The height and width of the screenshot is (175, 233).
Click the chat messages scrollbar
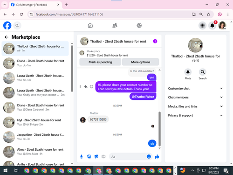[159, 129]
